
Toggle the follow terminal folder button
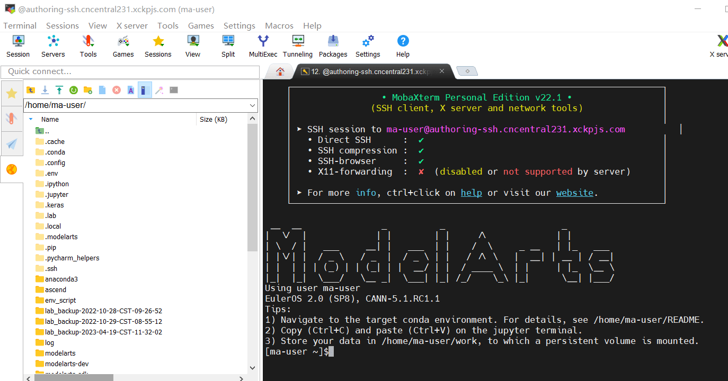point(145,90)
